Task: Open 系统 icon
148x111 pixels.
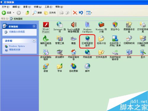Action: [x=129, y=52]
